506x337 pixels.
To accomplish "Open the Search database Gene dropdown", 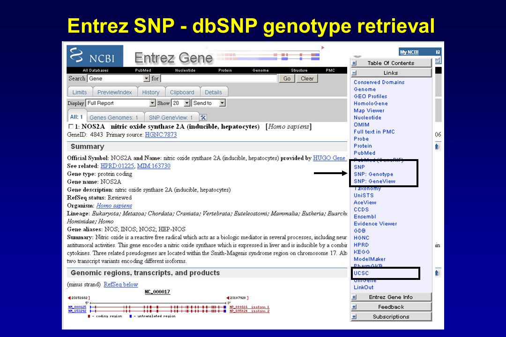I will (x=147, y=78).
